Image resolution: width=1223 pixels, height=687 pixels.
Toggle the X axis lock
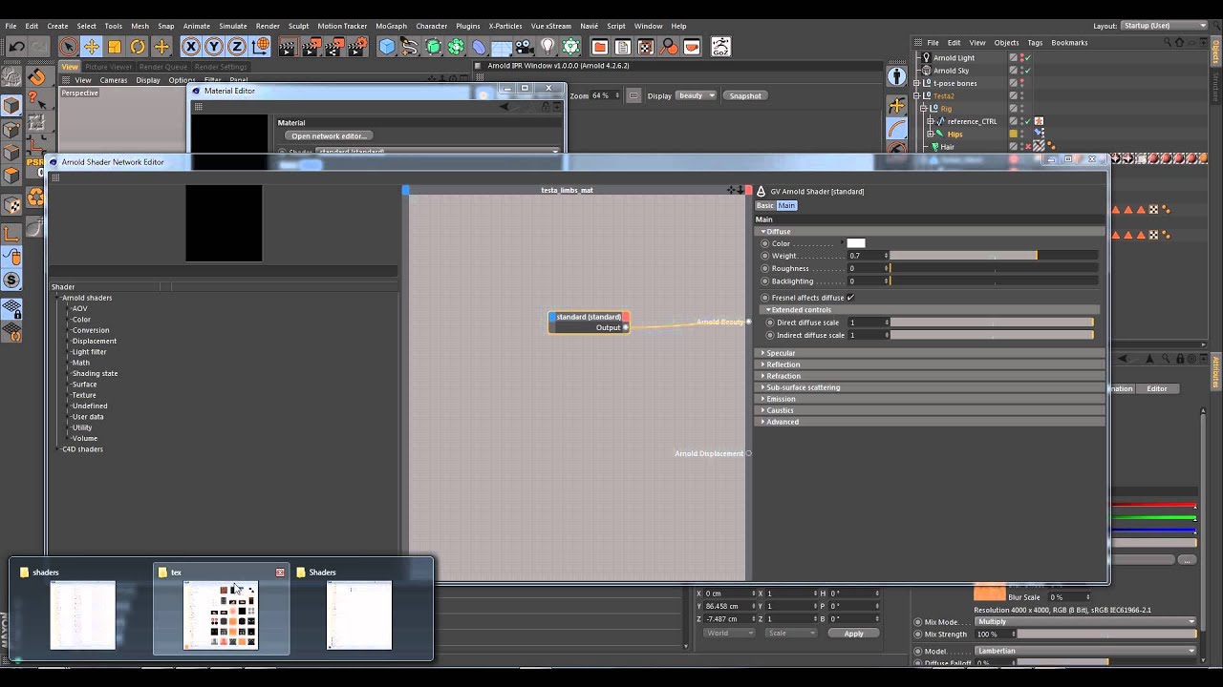pos(190,47)
